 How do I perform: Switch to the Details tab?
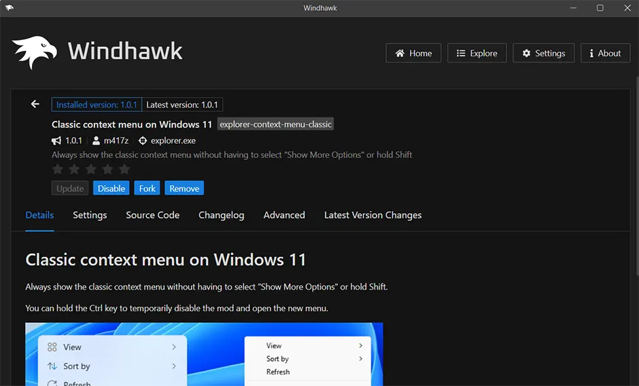(x=39, y=215)
